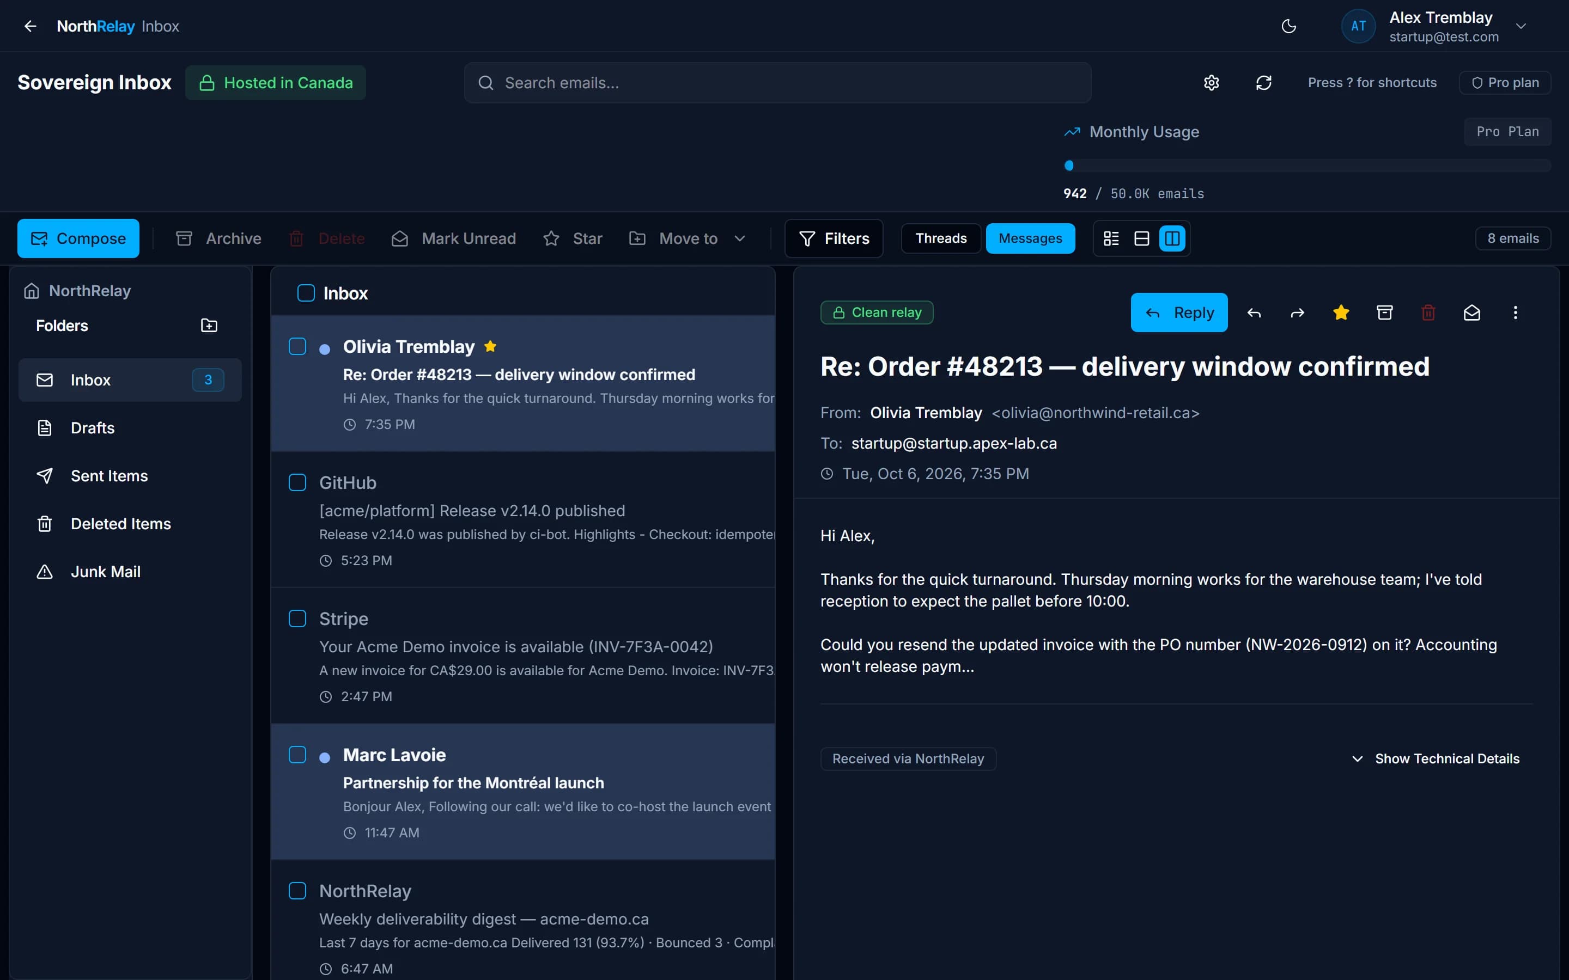
Task: Forward the open email using arrow icon
Action: point(1297,313)
